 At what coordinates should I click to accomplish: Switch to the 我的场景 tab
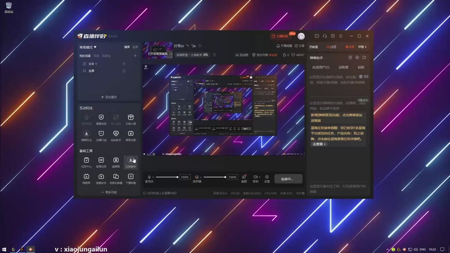(85, 56)
